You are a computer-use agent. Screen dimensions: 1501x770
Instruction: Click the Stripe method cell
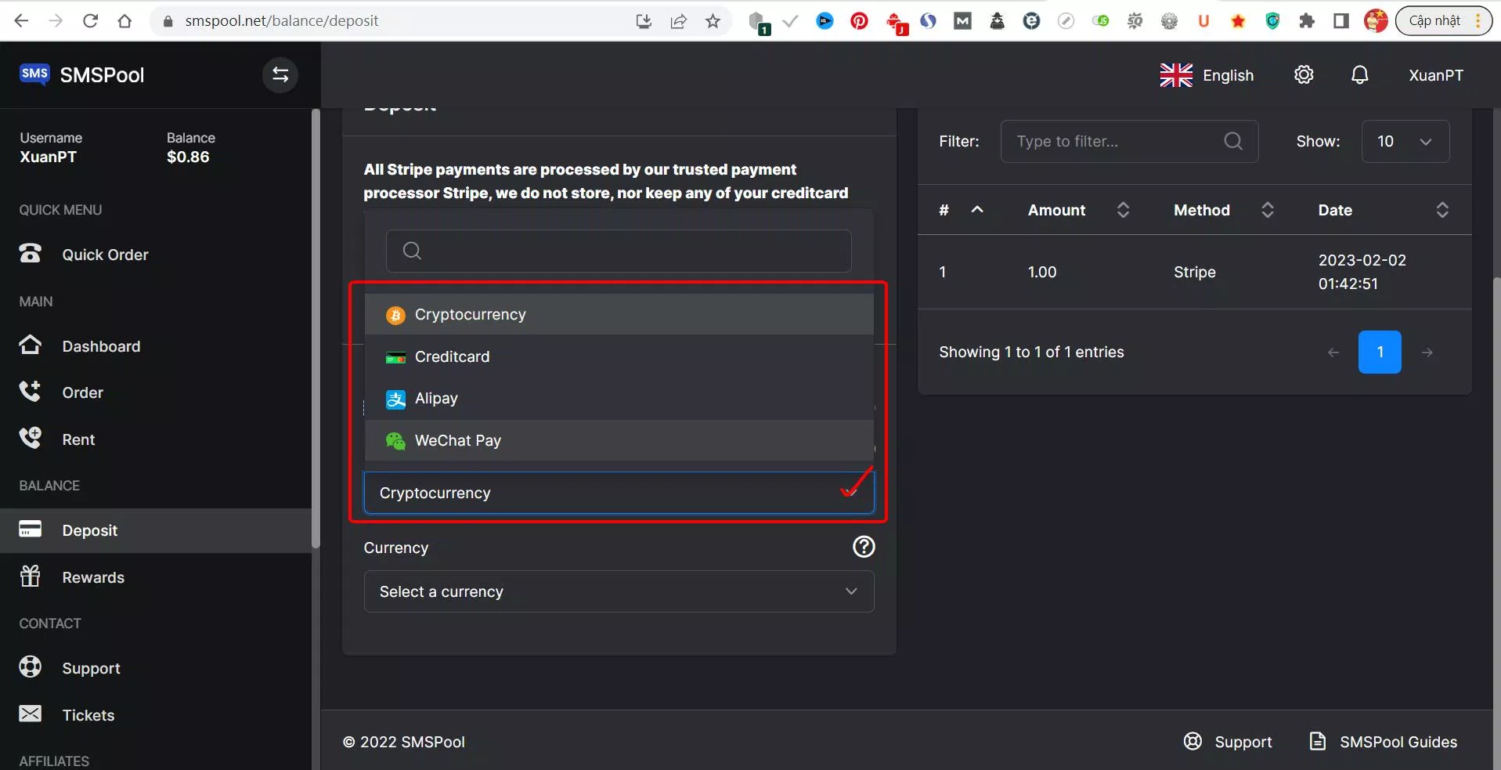click(1194, 272)
